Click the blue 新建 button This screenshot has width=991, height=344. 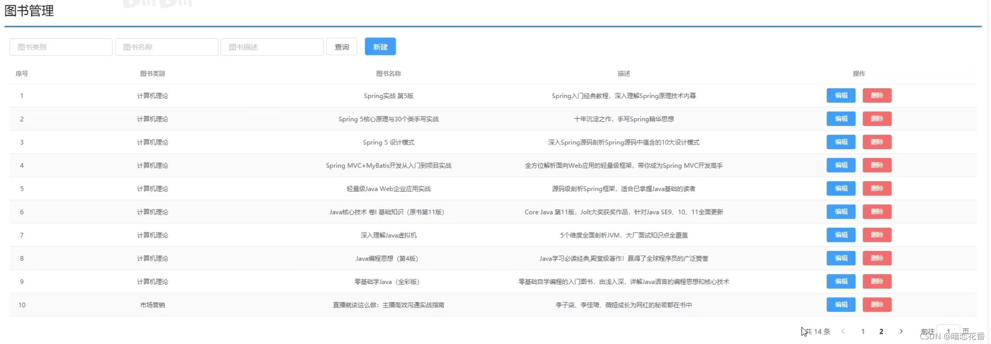pyautogui.click(x=380, y=47)
